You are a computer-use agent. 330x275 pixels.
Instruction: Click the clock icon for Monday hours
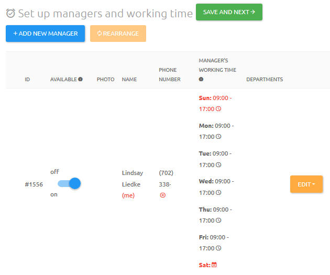coord(218,137)
